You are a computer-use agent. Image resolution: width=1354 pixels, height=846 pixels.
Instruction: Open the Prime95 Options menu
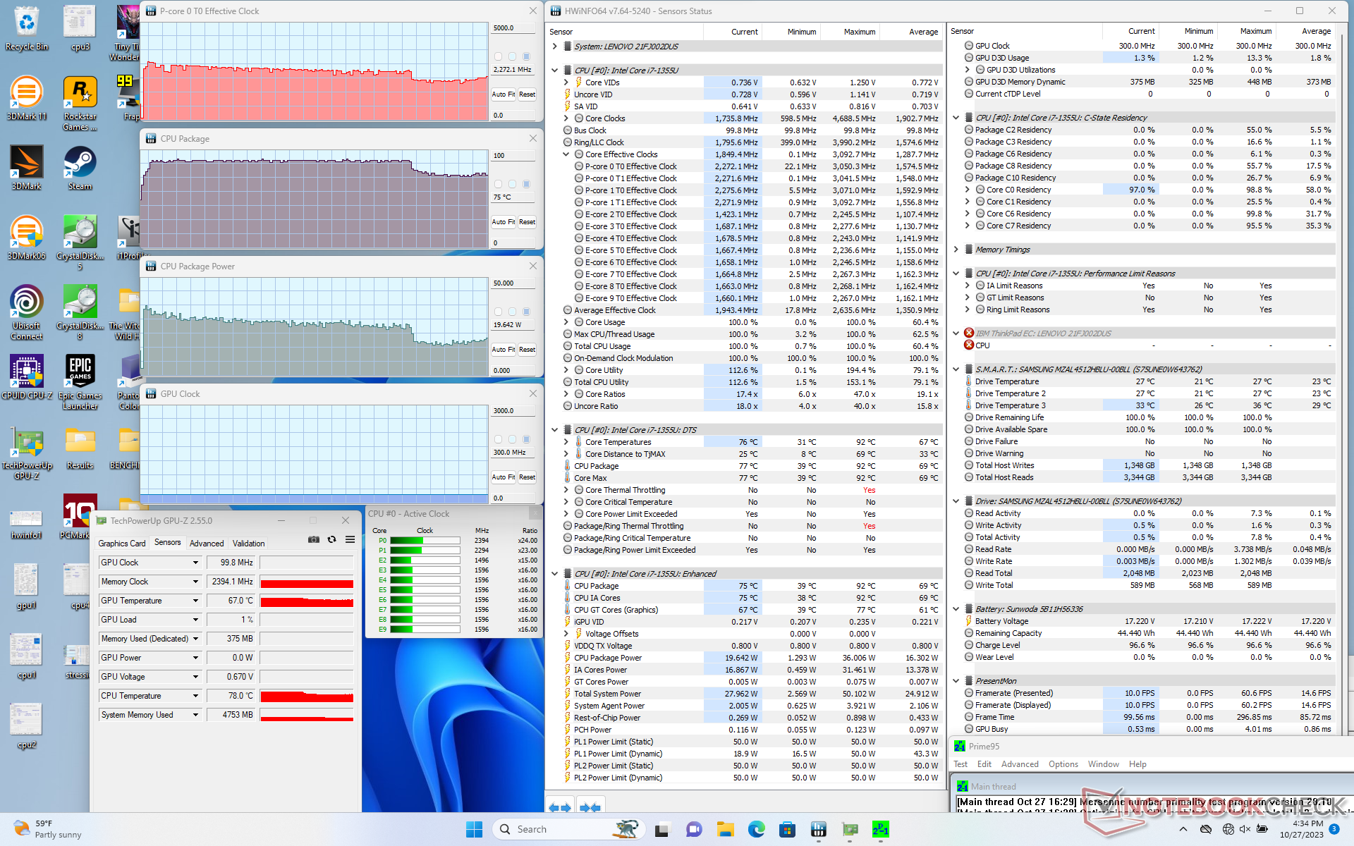click(x=1063, y=764)
